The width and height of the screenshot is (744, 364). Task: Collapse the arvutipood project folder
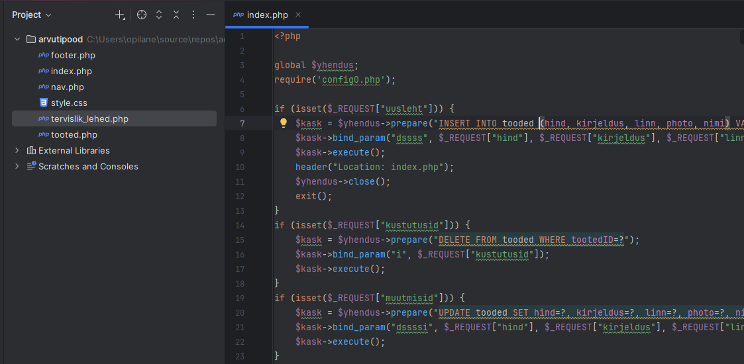tap(18, 40)
